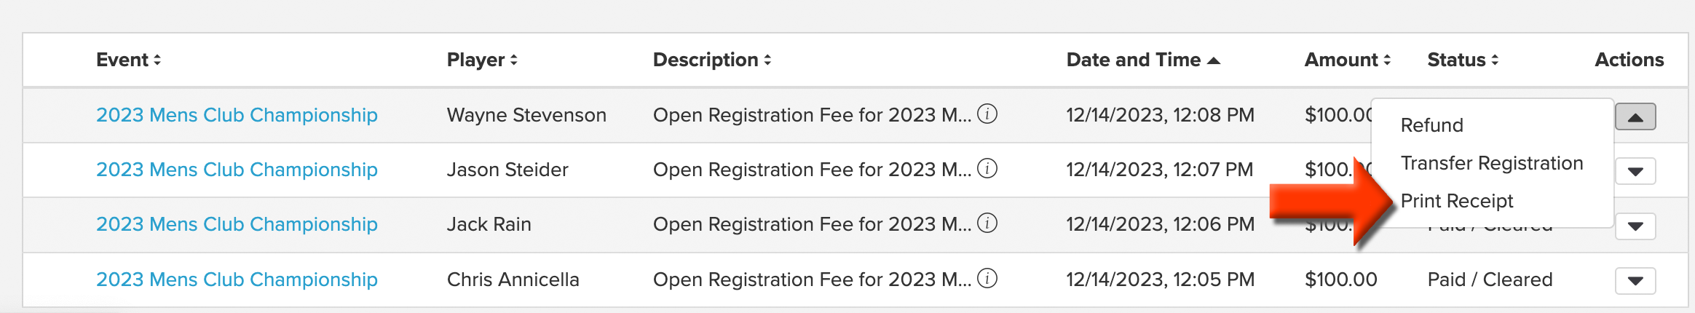Sort the table by Player column
Viewport: 1695px width, 313px height.
coord(482,60)
